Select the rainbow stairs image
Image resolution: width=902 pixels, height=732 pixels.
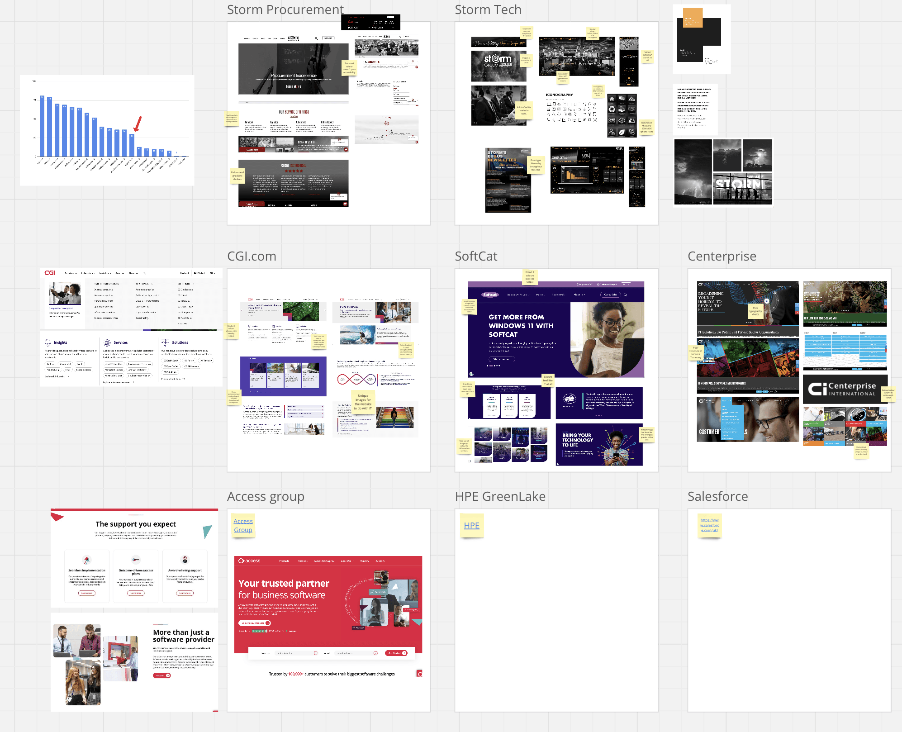click(x=395, y=418)
